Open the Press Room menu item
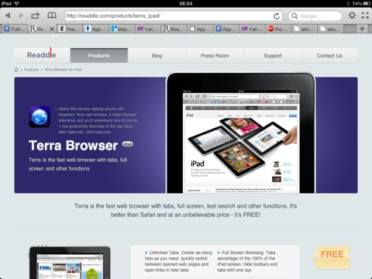Screen dimensions: 372x279 coord(215,55)
